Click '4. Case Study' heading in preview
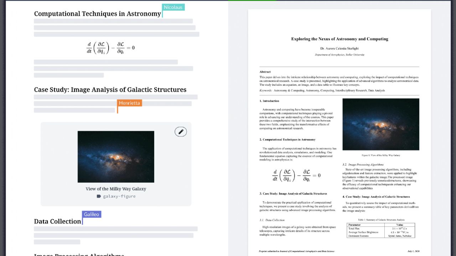 pyautogui.click(x=376, y=197)
